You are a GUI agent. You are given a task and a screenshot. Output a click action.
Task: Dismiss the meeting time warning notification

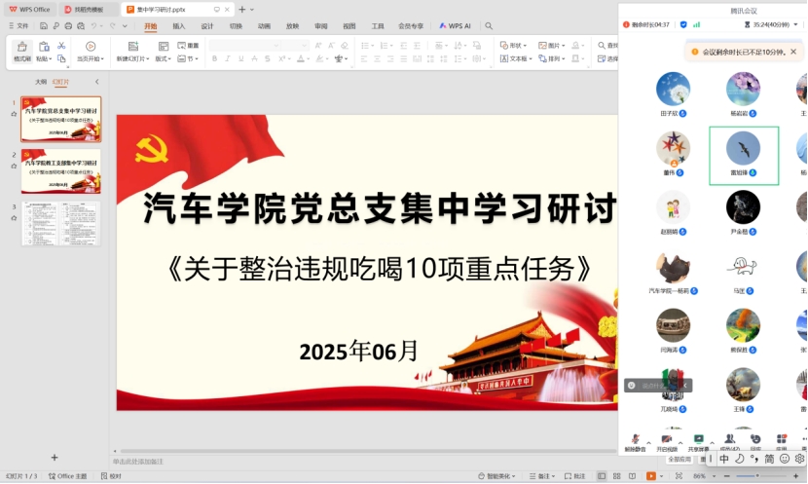[793, 52]
